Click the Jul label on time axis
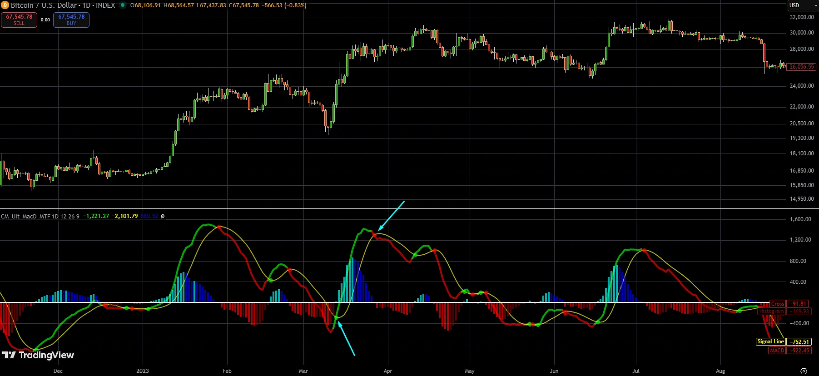Viewport: 819px width, 376px height. coord(635,371)
